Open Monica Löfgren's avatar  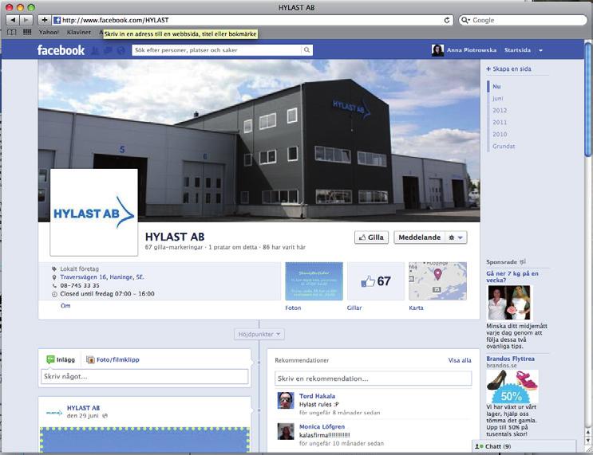point(286,431)
